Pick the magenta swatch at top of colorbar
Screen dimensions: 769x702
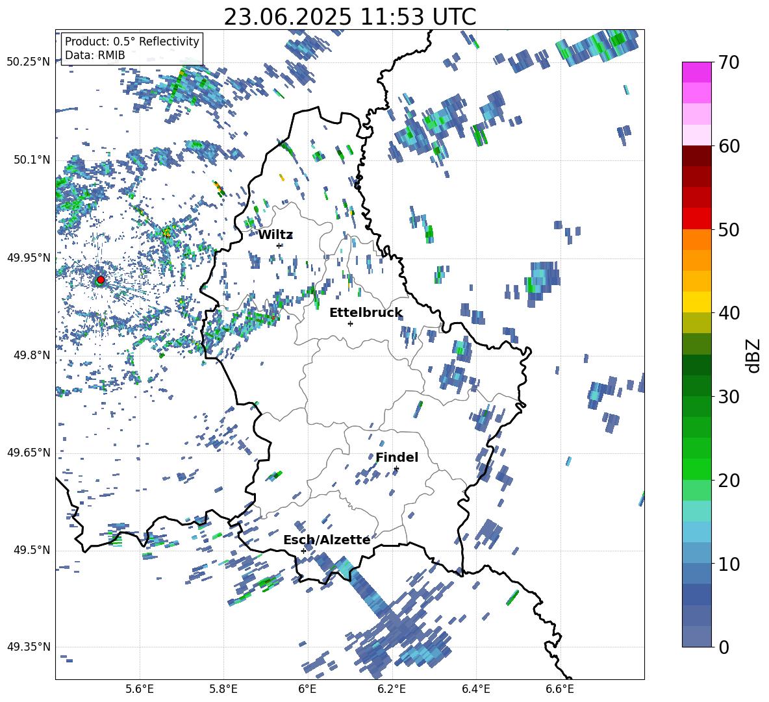[696, 72]
